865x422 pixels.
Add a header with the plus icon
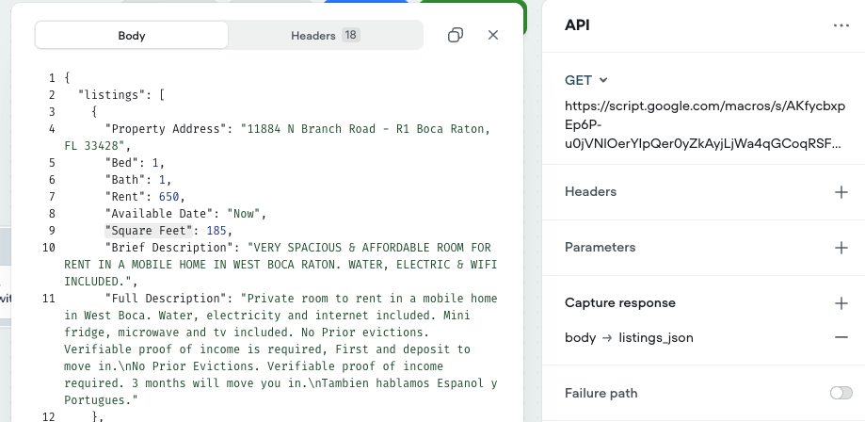(841, 192)
